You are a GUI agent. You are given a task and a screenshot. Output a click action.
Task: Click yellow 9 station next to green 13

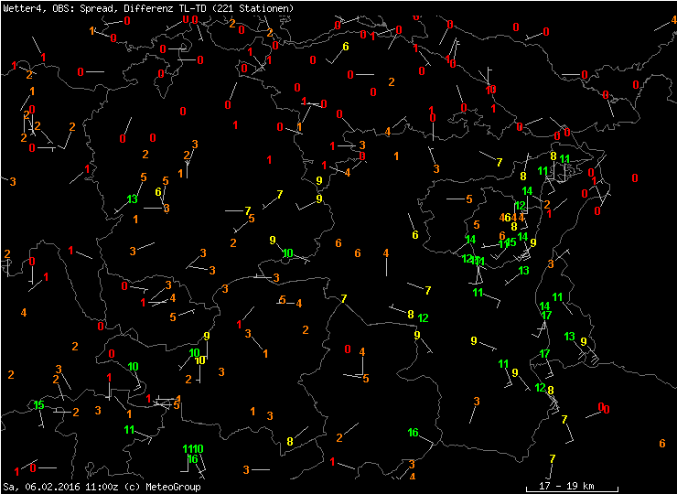tap(583, 341)
